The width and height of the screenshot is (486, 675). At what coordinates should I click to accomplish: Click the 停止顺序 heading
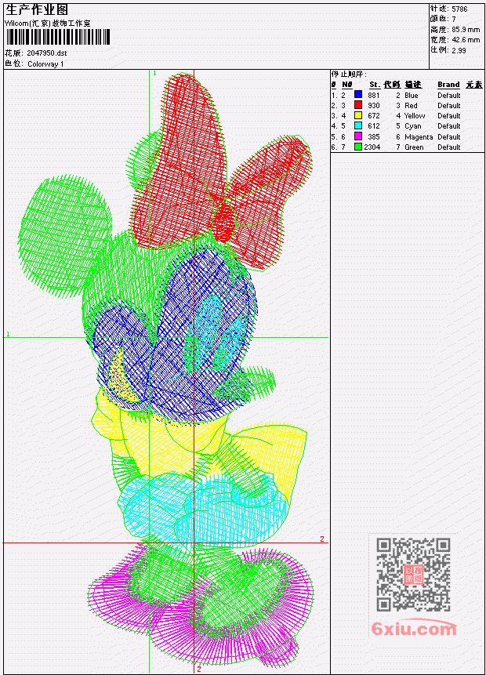349,74
